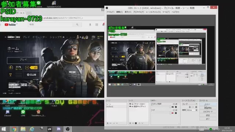Adjust transition duration spinner arrows
The image size is (235, 132).
196,110
